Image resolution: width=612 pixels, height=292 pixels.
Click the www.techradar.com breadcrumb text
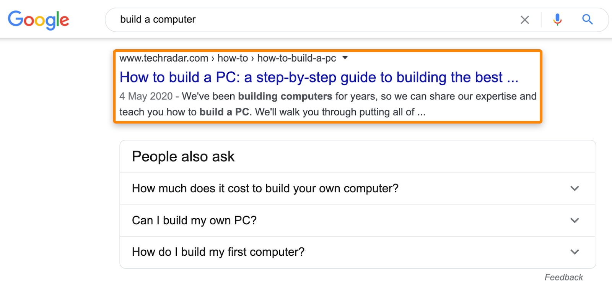point(164,58)
